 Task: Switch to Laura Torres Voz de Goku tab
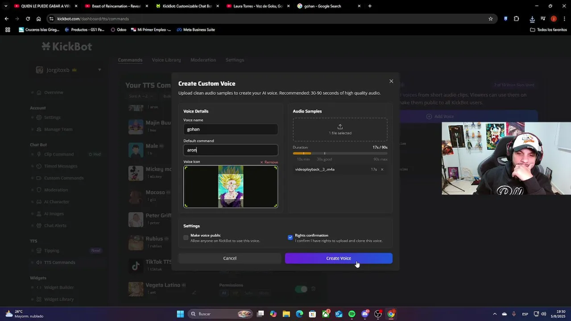(258, 6)
